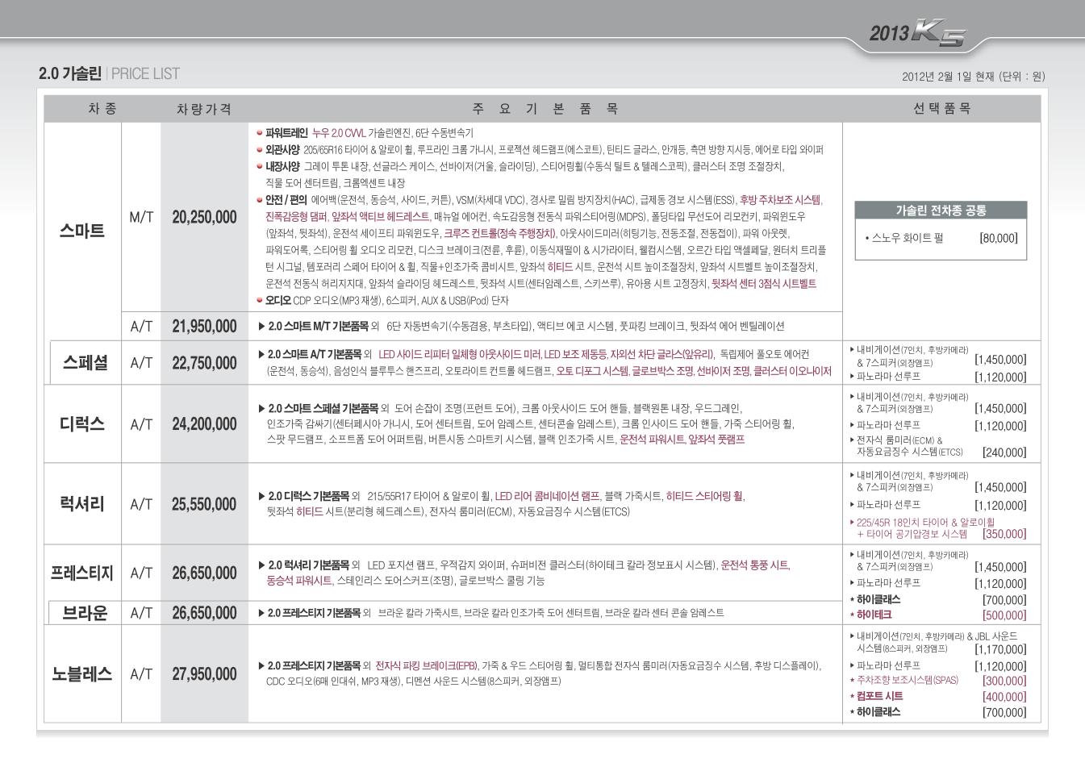Click the red bullet beside 안전/편의
Image resolution: width=1085 pixels, height=767 pixels.
pyautogui.click(x=259, y=200)
